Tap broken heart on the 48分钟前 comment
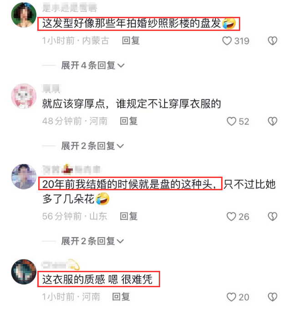Viewport: 293px width, 315px height. 273,122
